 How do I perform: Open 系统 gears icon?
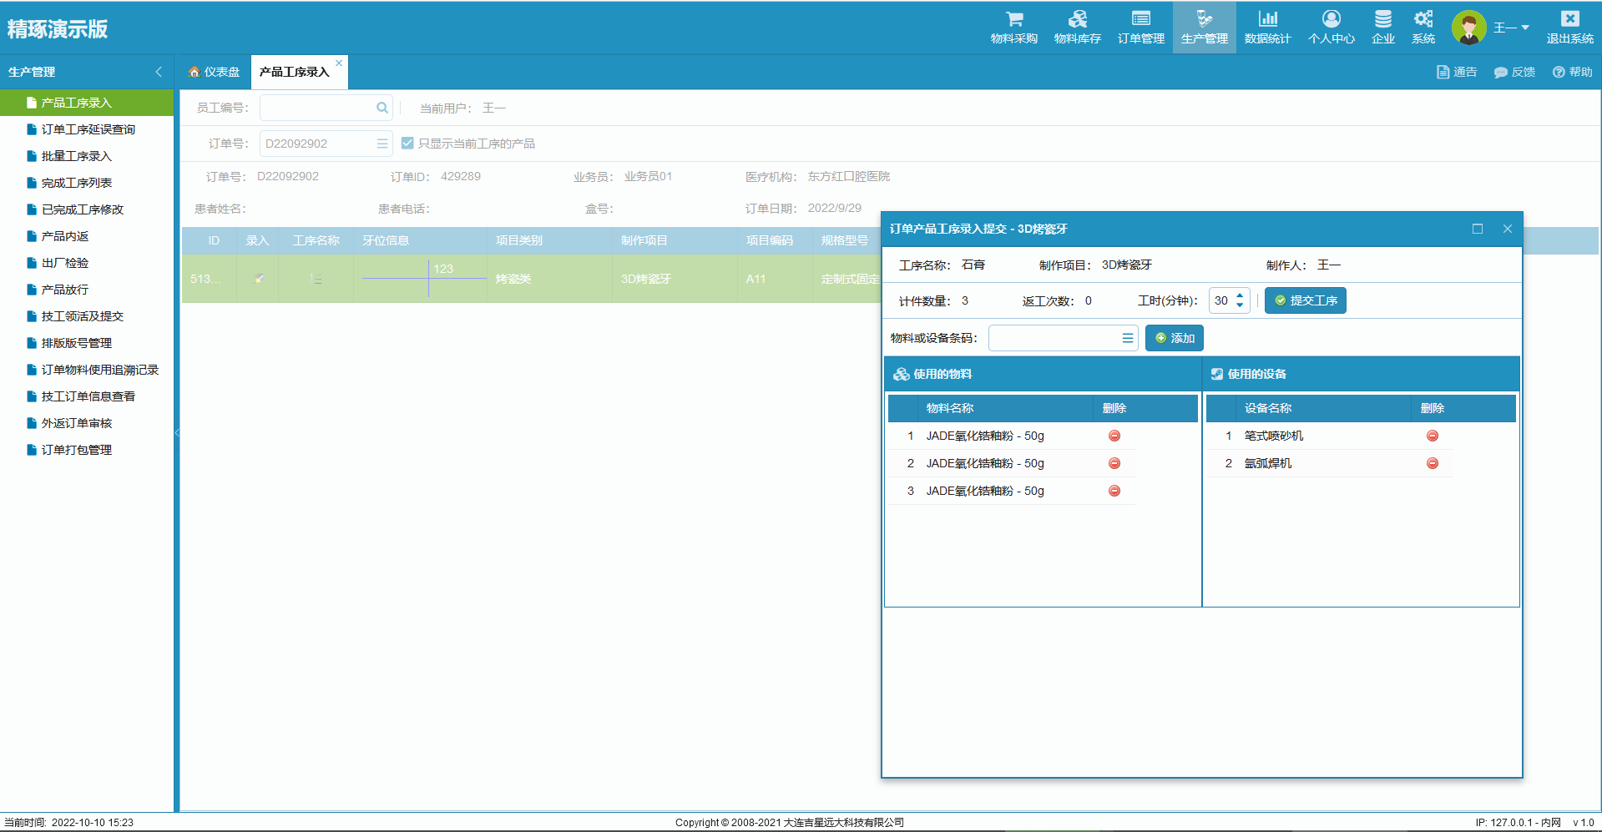(1423, 18)
